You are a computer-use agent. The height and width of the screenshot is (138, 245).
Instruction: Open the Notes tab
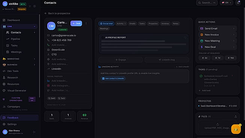(175, 24)
